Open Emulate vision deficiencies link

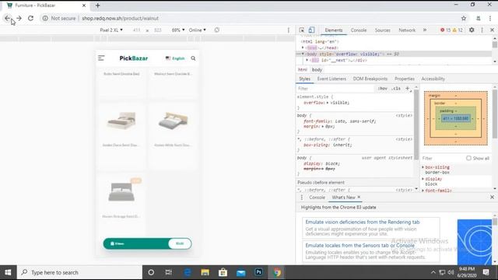click(363, 222)
